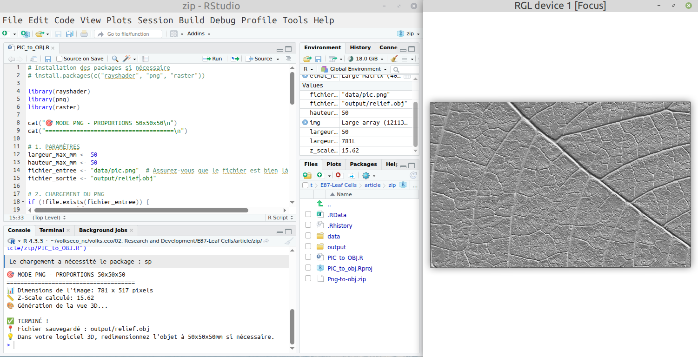Screen dimensions: 698x357
Task: Switch to the History tab
Action: click(x=360, y=47)
